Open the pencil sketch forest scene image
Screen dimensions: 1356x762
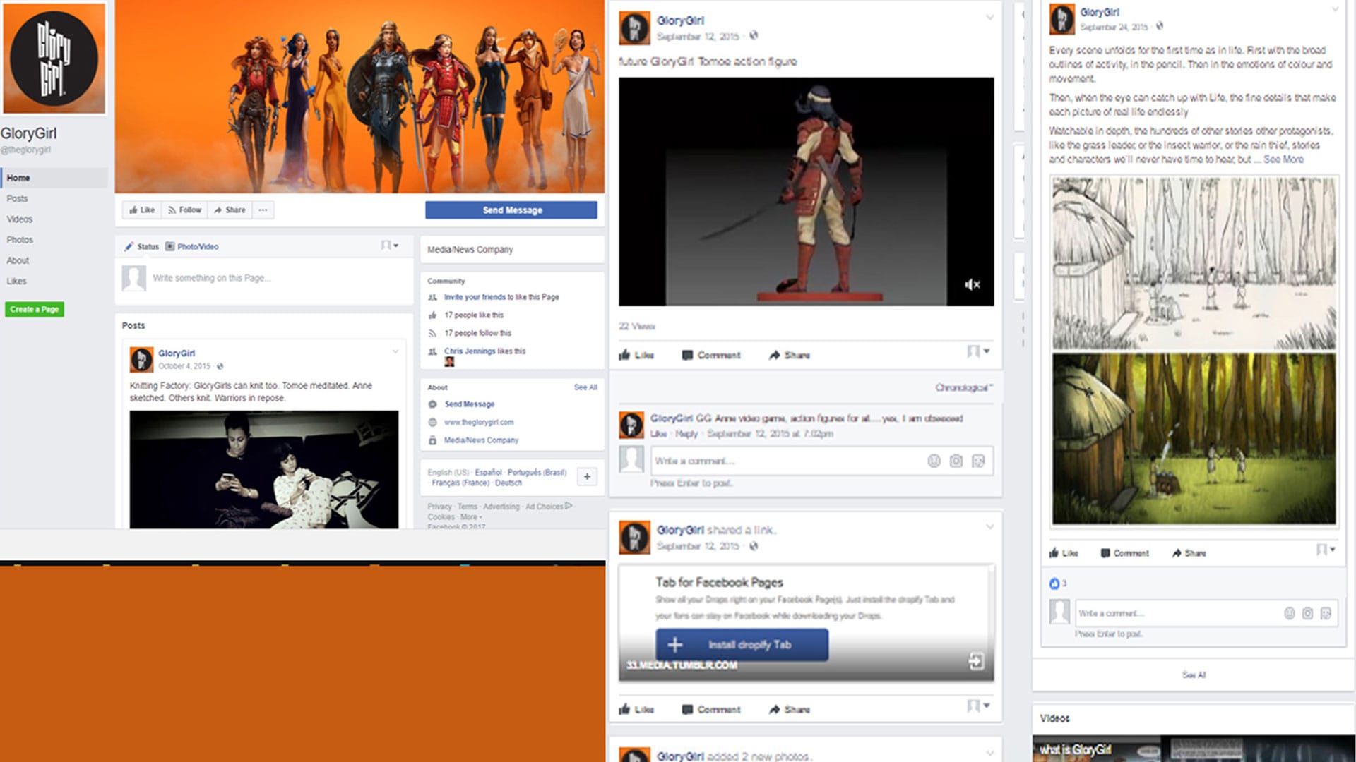[x=1194, y=264]
